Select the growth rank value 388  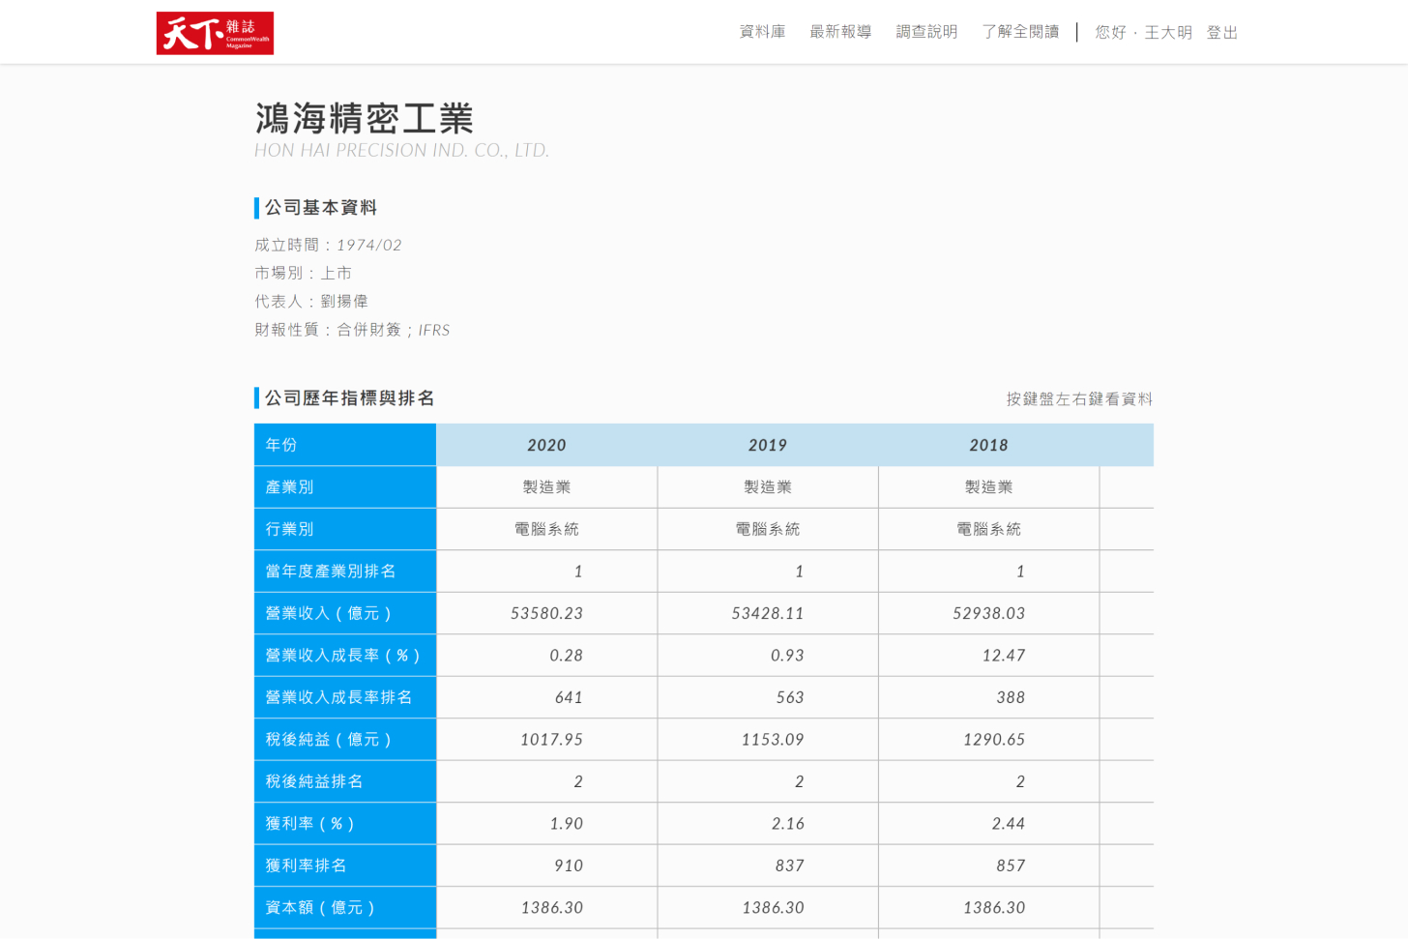pos(1011,697)
